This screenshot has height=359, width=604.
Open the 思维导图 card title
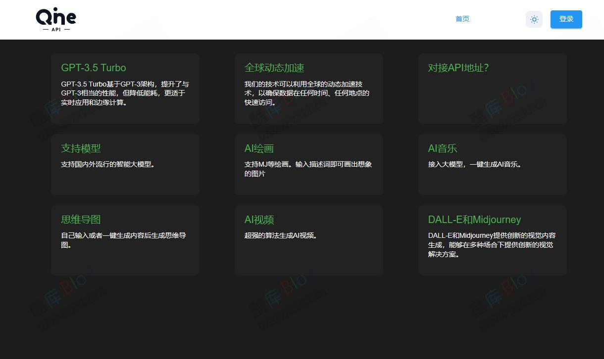[81, 220]
